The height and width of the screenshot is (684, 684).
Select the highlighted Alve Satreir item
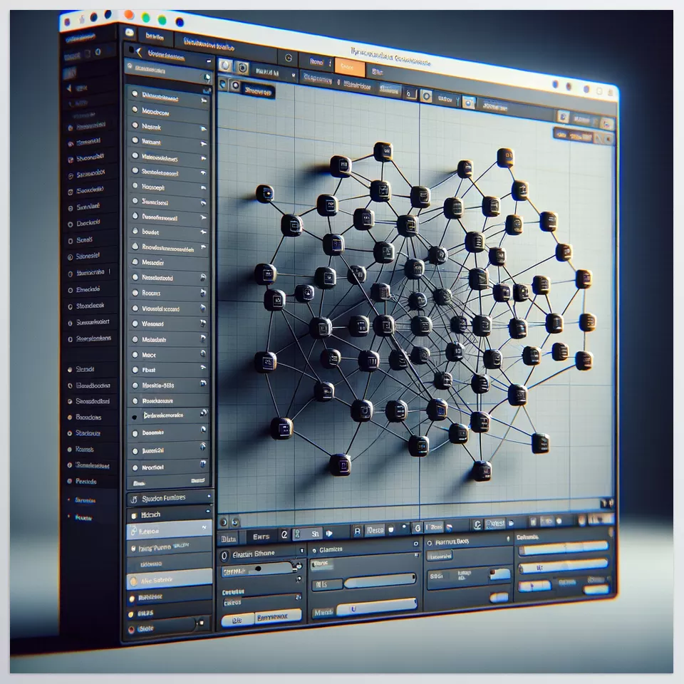[x=170, y=579]
